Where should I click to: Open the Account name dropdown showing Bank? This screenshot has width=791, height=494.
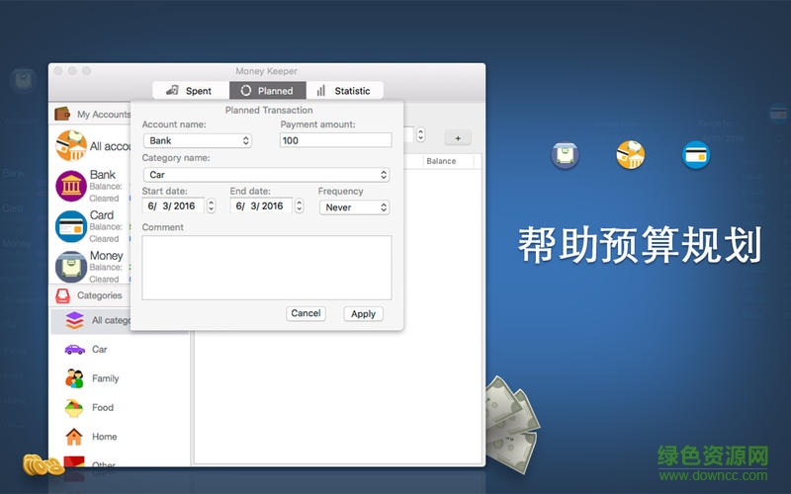click(x=197, y=140)
